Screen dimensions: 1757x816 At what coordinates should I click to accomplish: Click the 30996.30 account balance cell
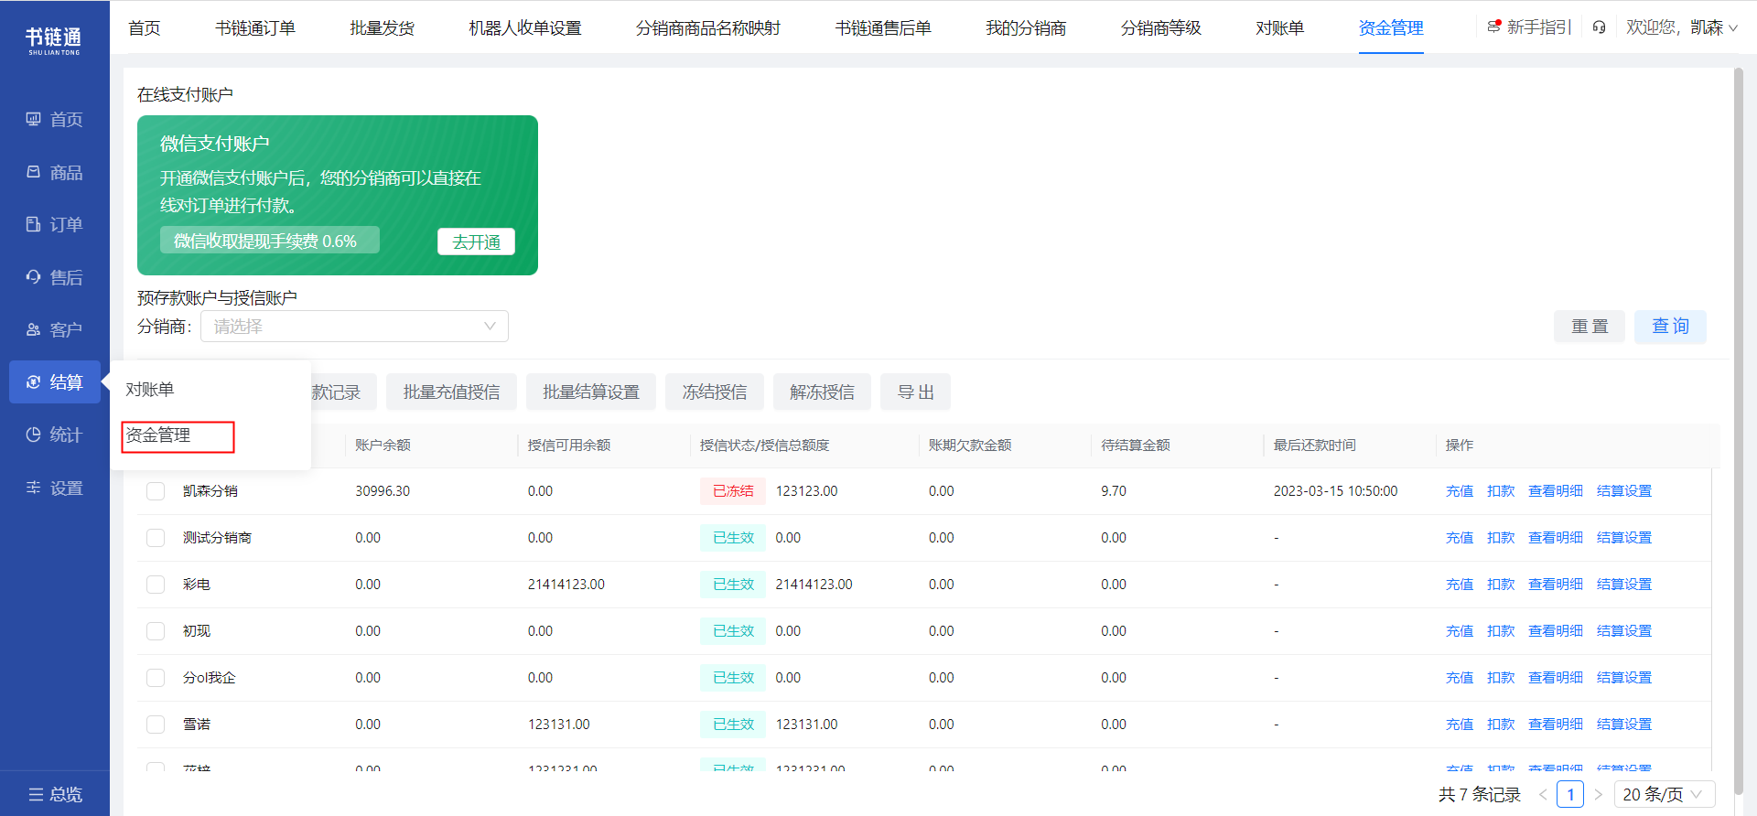click(x=383, y=491)
